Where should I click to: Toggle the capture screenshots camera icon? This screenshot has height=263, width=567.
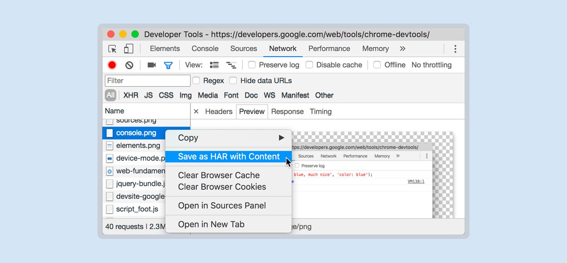coord(152,65)
